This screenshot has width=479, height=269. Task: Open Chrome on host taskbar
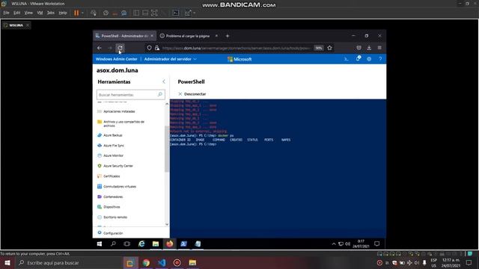point(146,262)
